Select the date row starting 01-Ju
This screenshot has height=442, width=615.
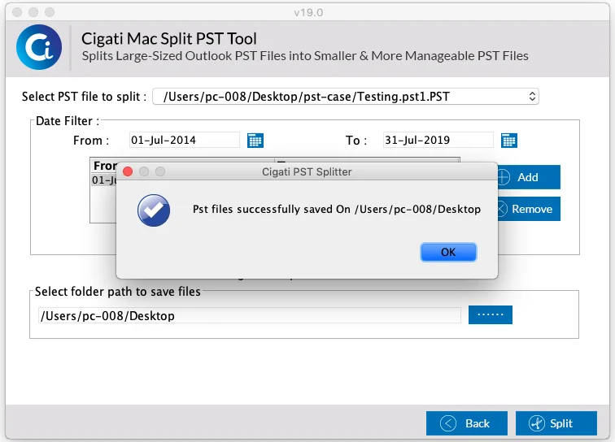(104, 180)
